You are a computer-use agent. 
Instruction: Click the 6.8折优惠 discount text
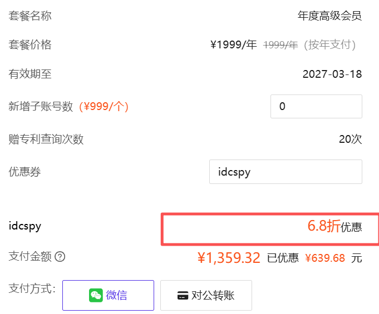tap(334, 226)
